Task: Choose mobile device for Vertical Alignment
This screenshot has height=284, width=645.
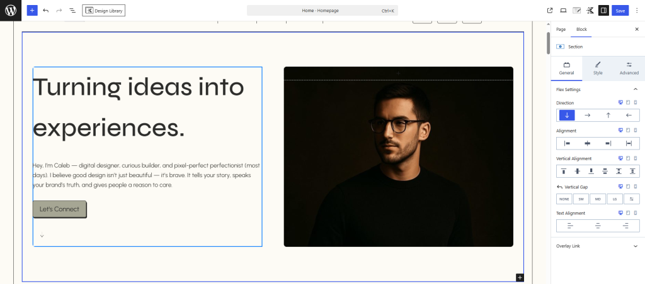Action: pos(636,158)
